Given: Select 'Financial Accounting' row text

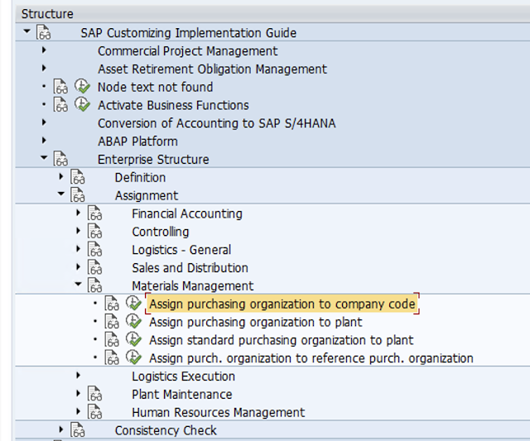Looking at the screenshot, I should pyautogui.click(x=187, y=213).
